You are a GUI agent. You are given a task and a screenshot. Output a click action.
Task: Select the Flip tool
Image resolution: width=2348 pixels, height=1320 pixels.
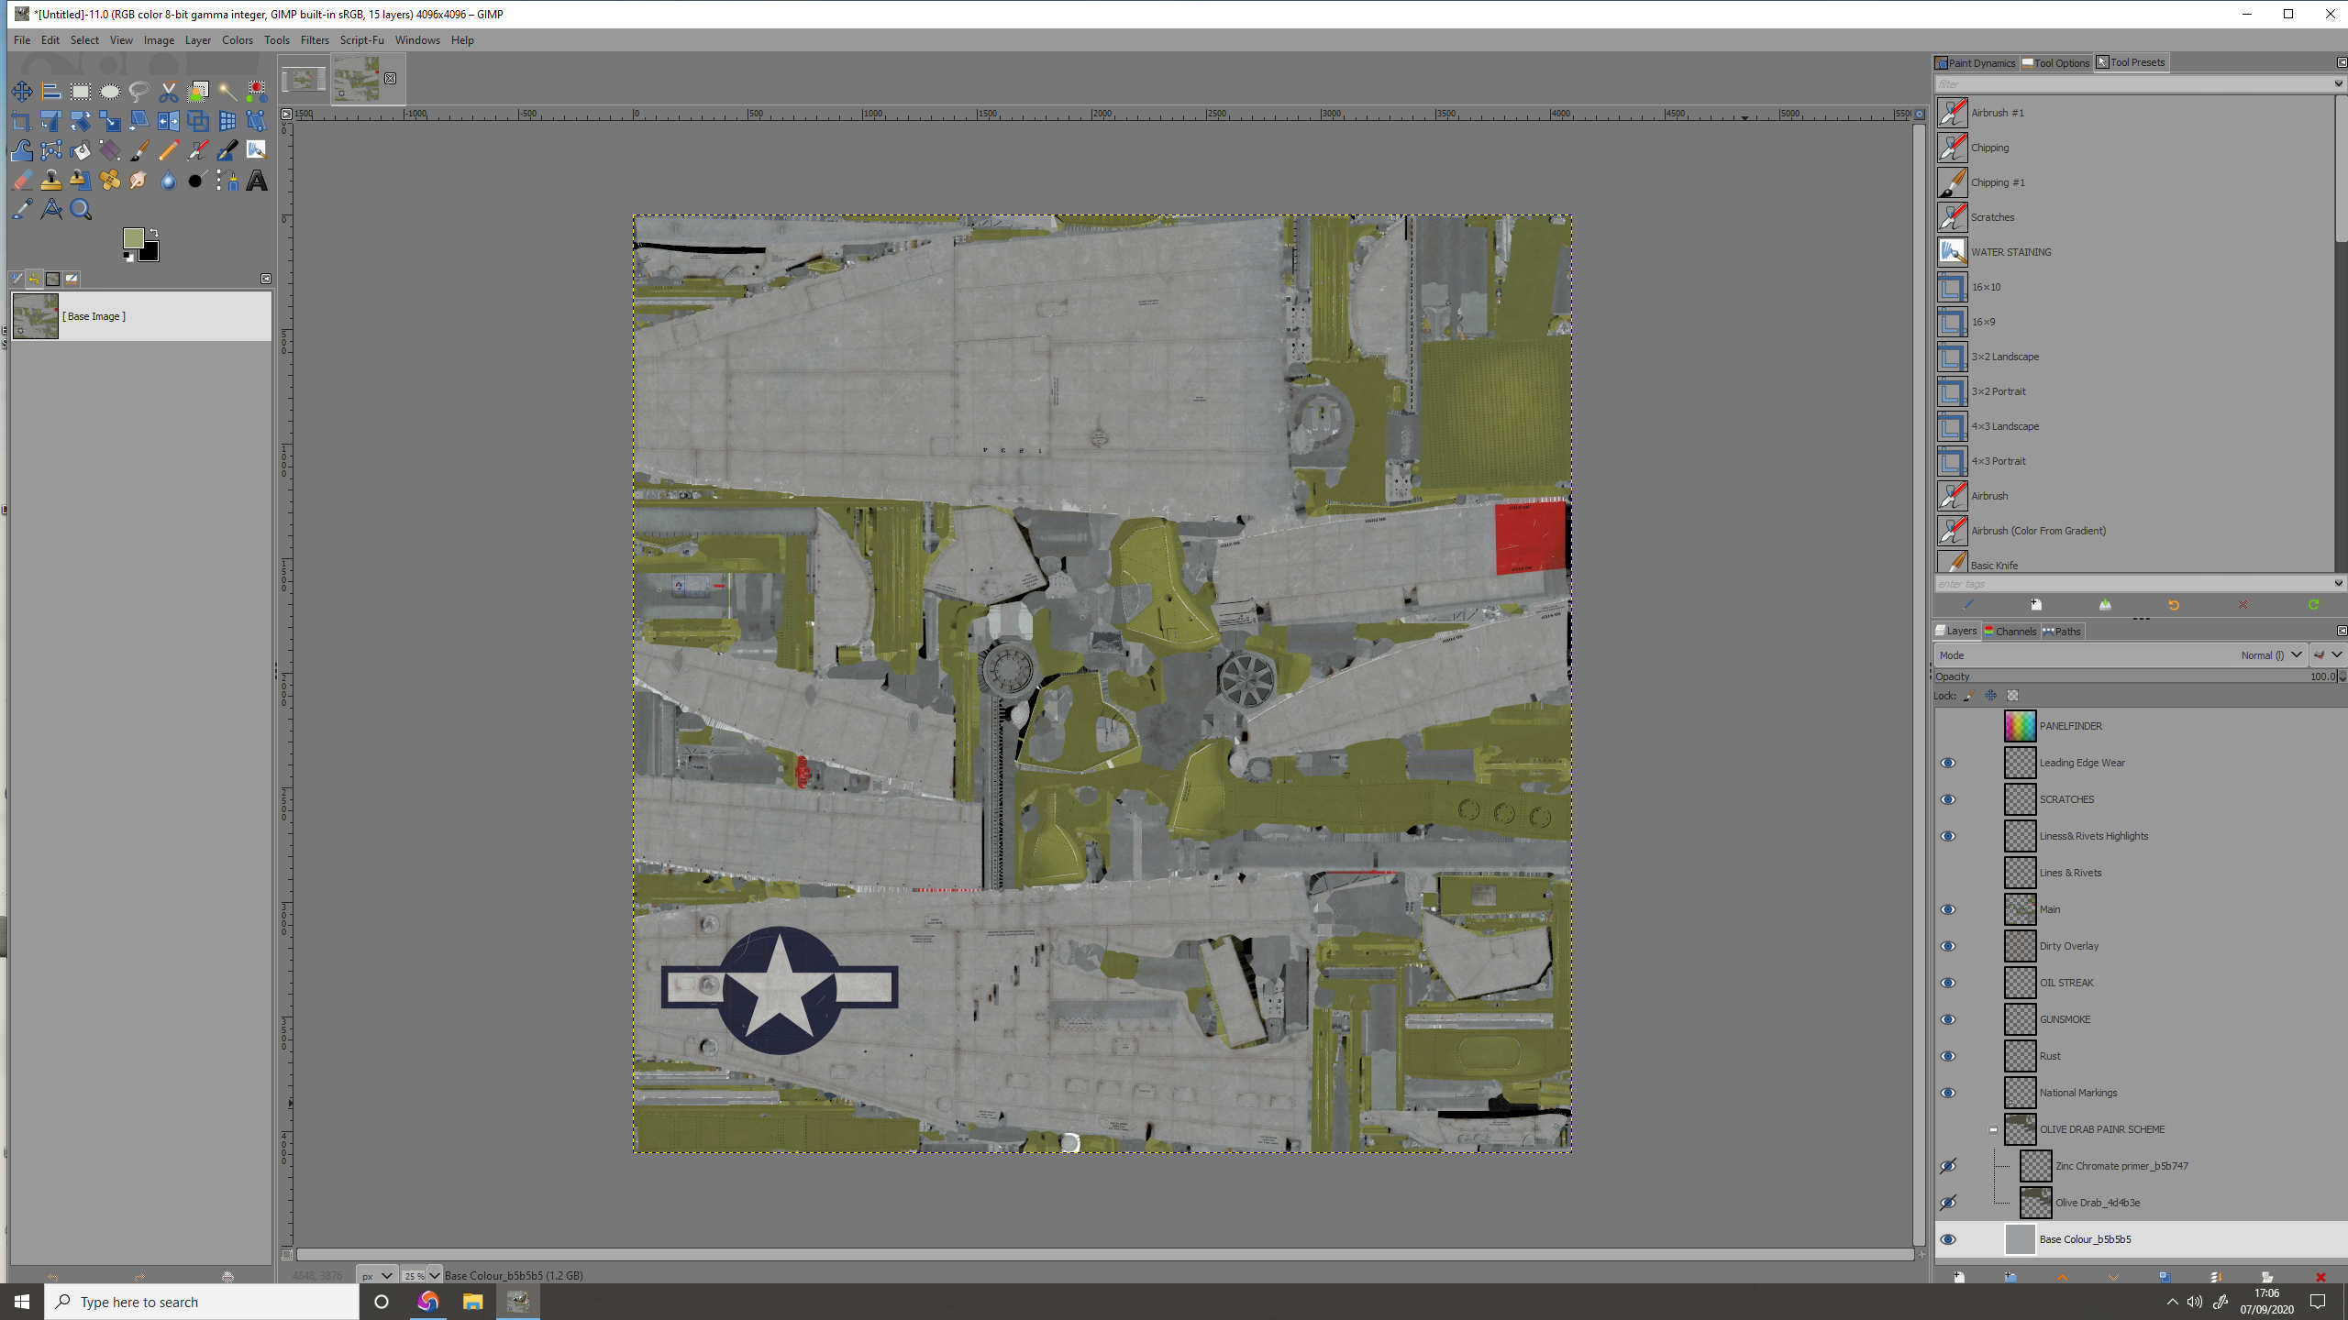click(x=168, y=121)
